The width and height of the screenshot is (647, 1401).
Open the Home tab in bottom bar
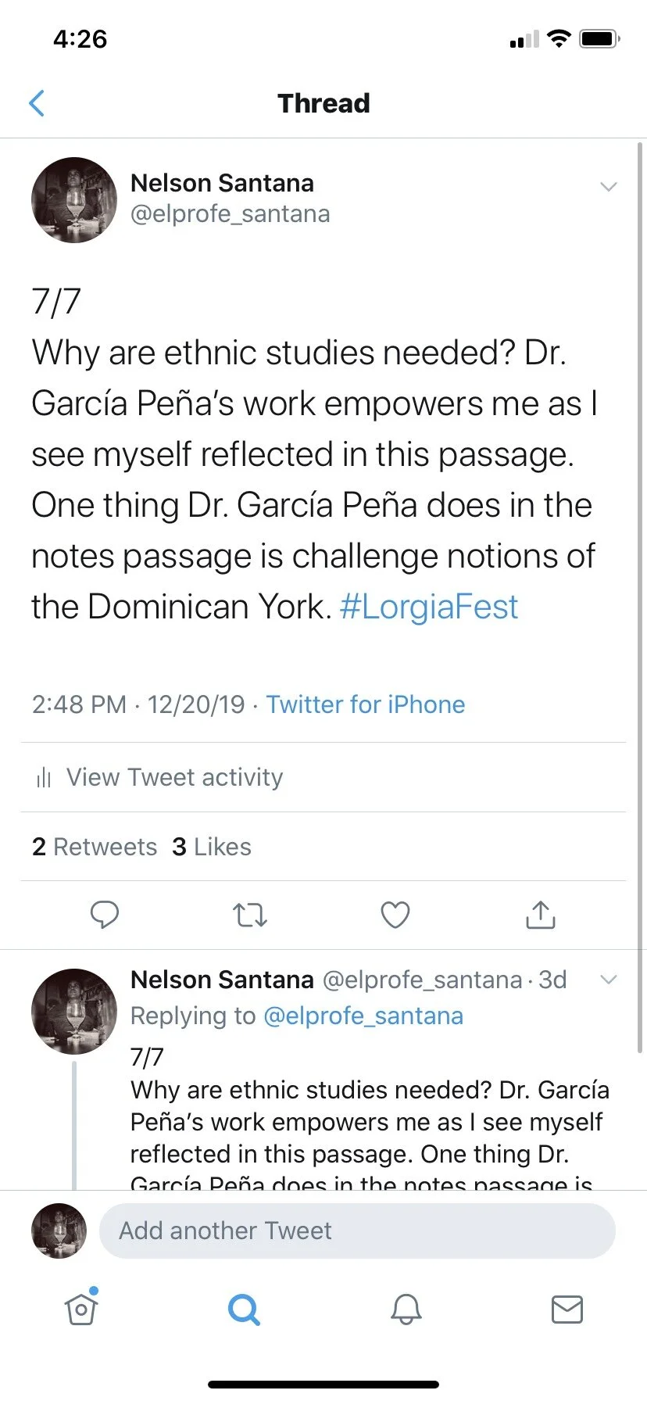[81, 1308]
